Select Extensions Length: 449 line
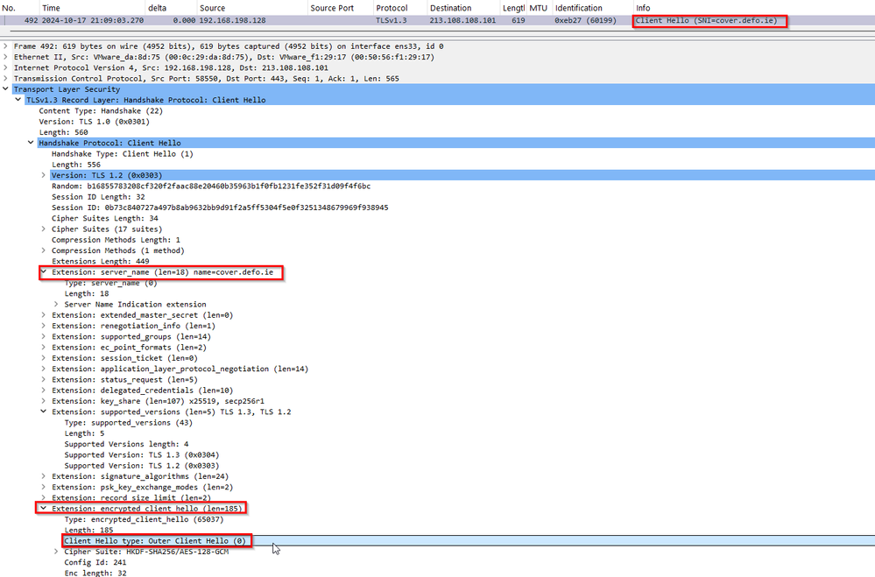Screen dimensions: 875x577 point(101,261)
